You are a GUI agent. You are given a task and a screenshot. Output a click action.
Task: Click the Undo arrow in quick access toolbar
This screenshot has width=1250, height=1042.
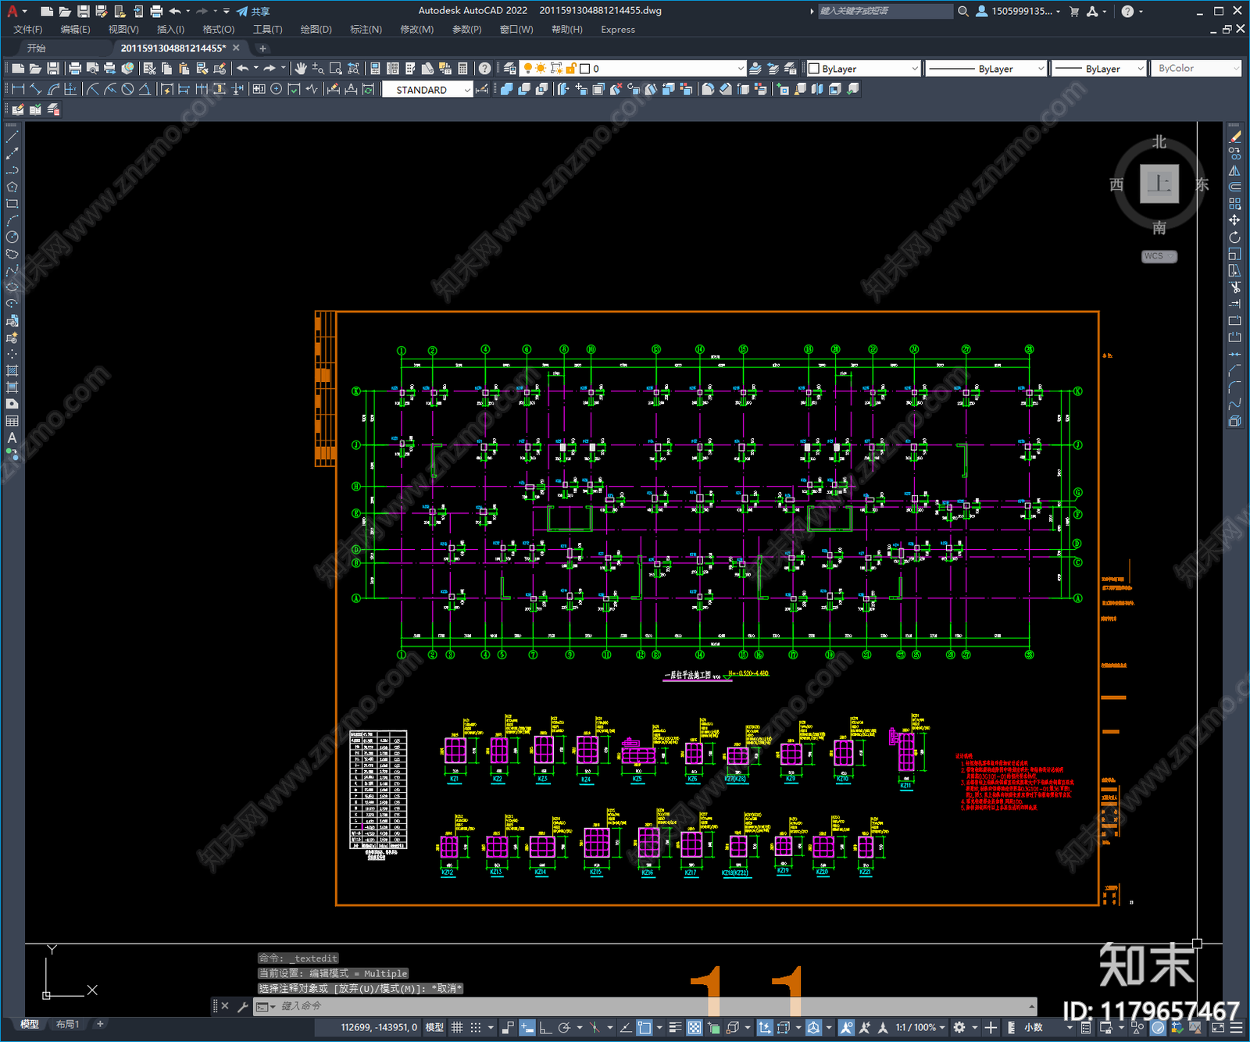click(175, 11)
